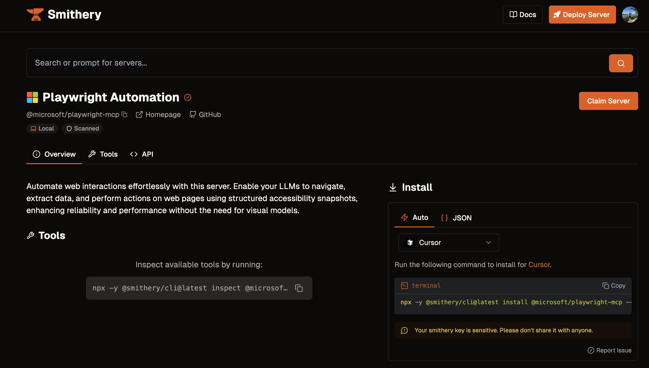This screenshot has height=368, width=649.
Task: Click the orange search magnifier button
Action: (620, 63)
